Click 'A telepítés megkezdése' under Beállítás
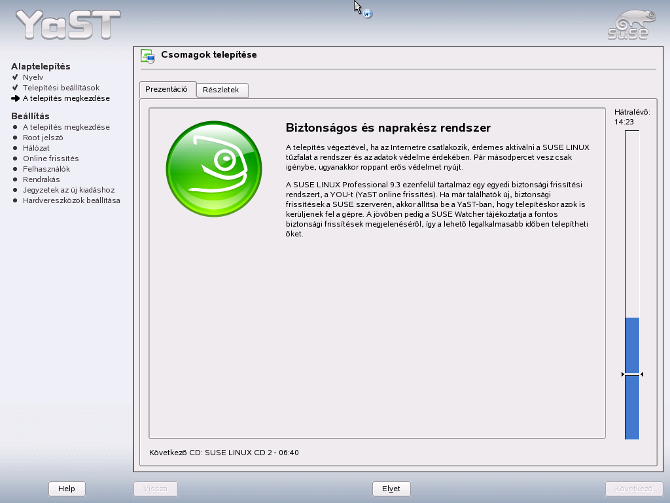670x503 pixels. (66, 127)
